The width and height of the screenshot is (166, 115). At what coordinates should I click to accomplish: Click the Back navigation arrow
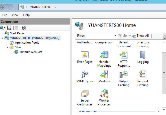3,7
